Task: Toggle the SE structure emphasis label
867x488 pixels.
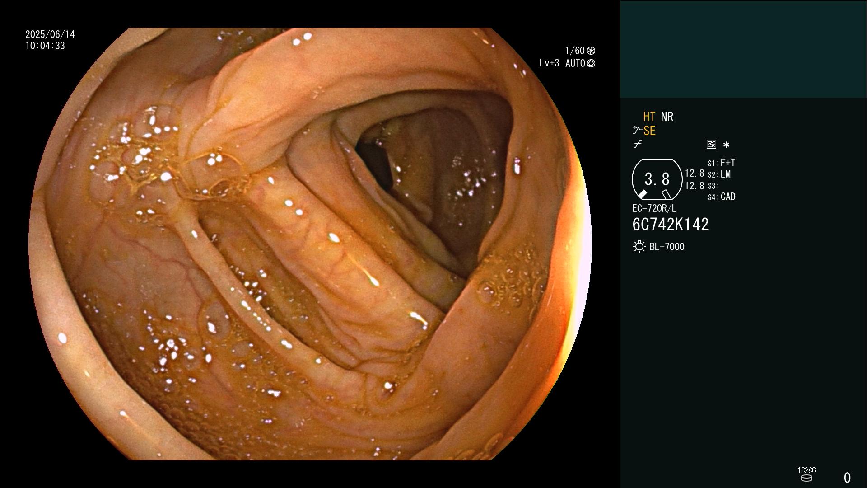Action: [x=649, y=131]
